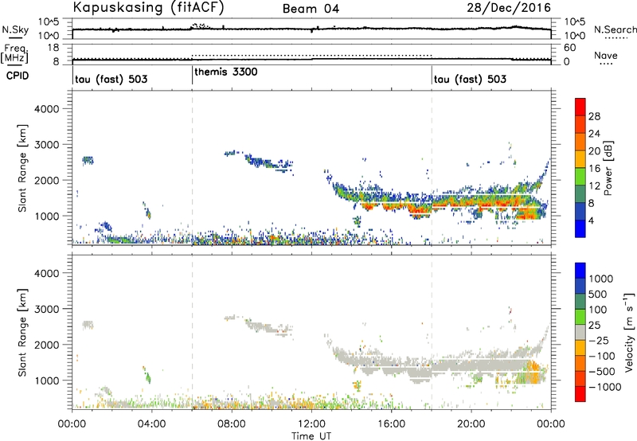Click the Beam 04 label
Viewport: 637px width, 441px height.
click(311, 9)
